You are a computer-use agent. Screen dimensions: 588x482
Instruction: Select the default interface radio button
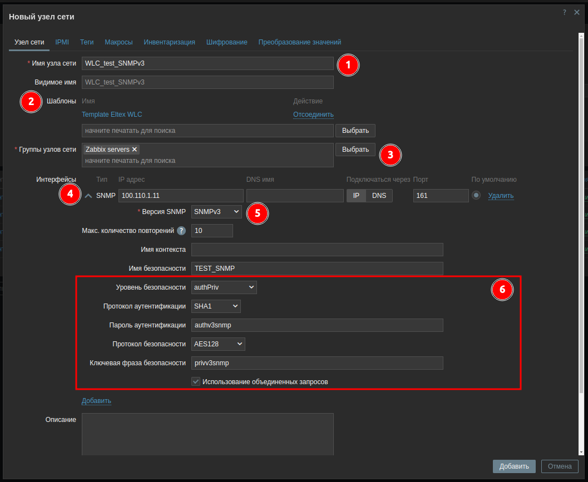click(x=476, y=196)
